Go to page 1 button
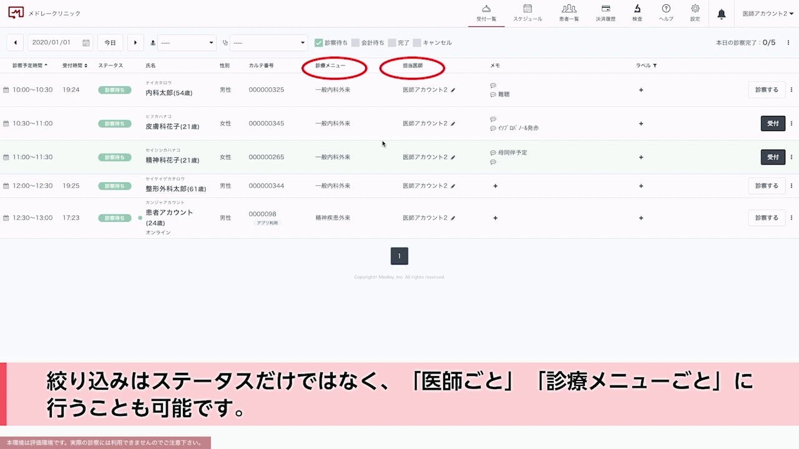Viewport: 799px width, 449px height. pyautogui.click(x=399, y=256)
